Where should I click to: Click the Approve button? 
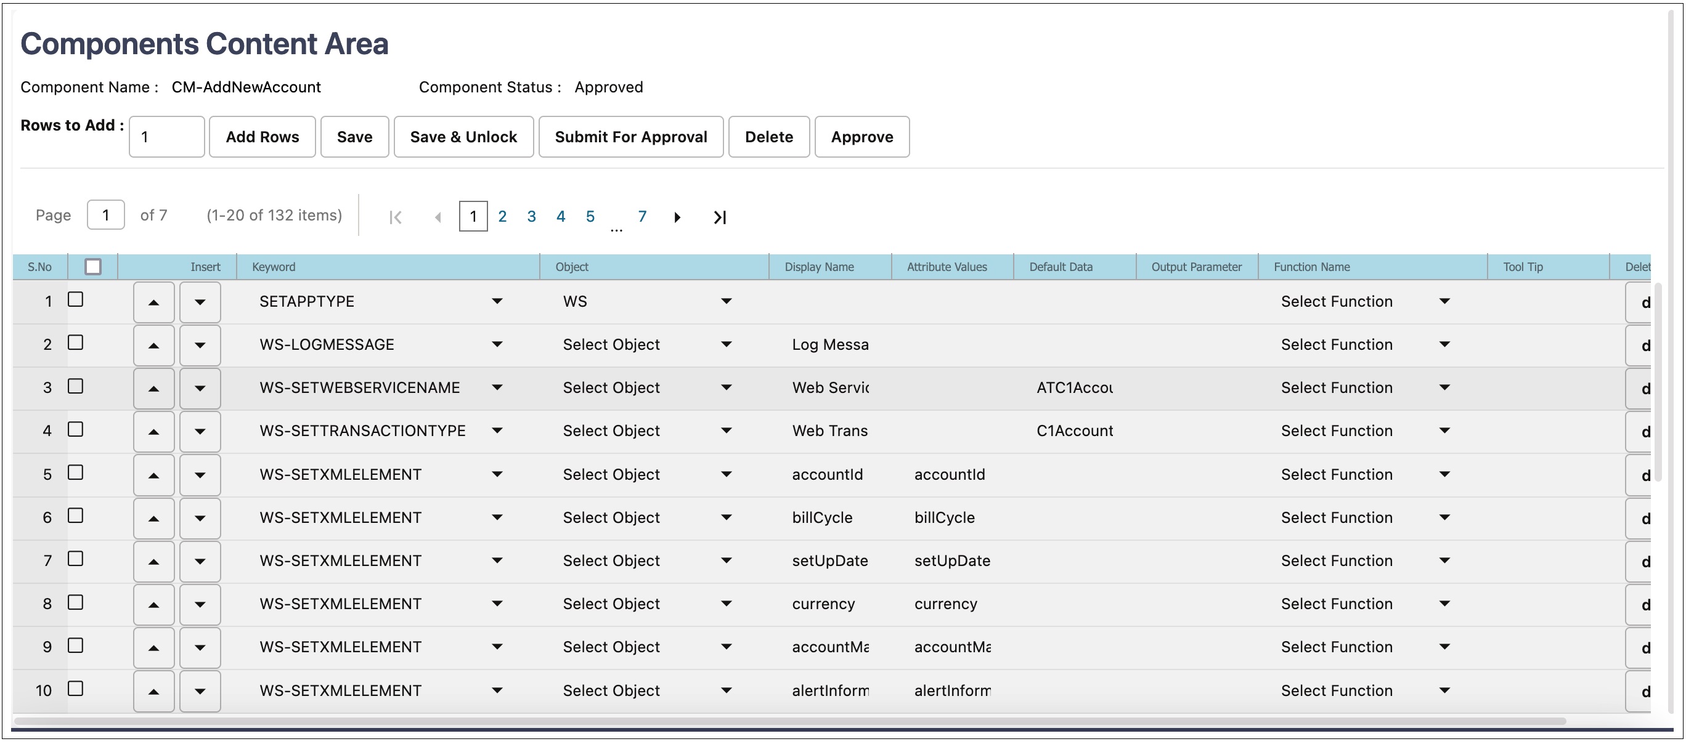862,137
